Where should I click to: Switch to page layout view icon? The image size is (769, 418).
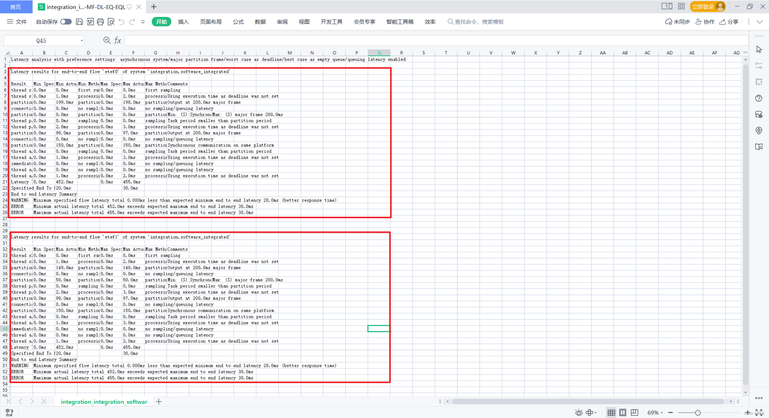[x=623, y=413]
